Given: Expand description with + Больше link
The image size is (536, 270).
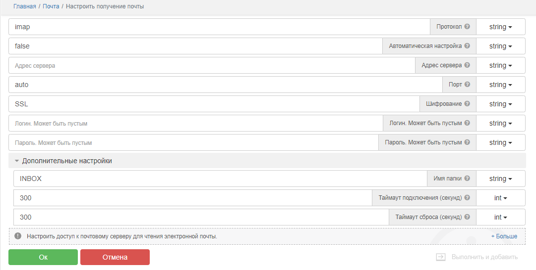Looking at the screenshot, I should point(504,236).
